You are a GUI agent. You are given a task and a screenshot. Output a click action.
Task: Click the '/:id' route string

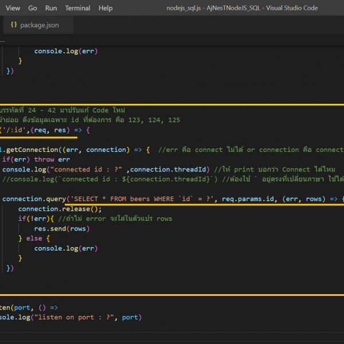(15, 130)
